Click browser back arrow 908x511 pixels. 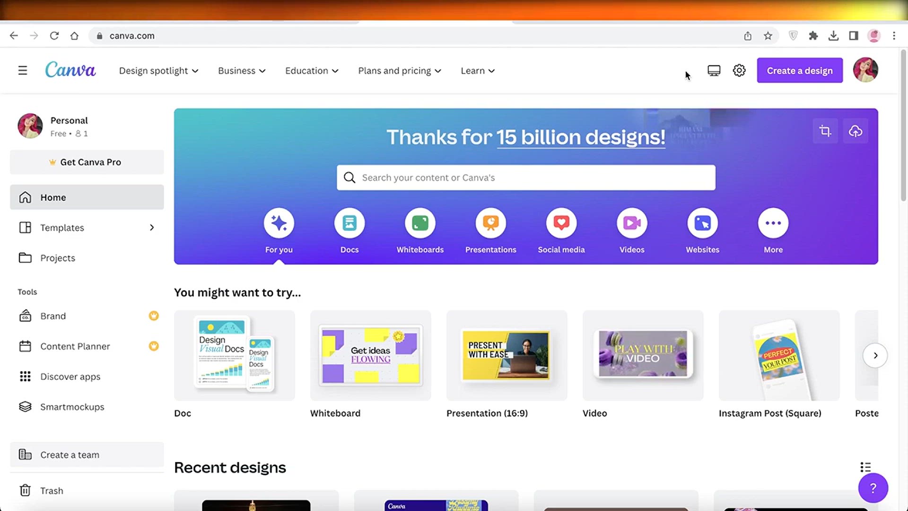[x=14, y=35]
